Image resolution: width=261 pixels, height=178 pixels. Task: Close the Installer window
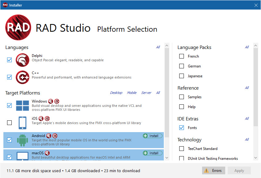pos(256,5)
